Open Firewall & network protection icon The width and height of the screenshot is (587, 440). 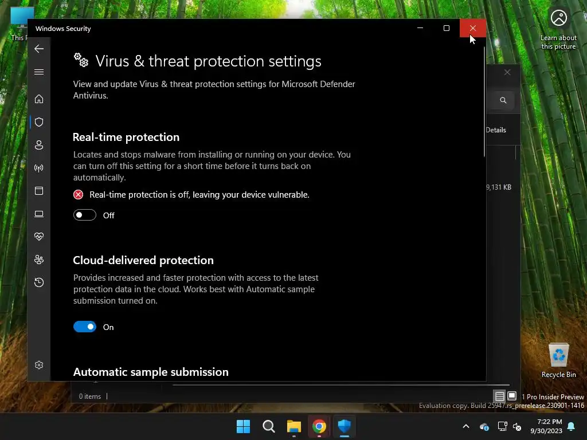tap(39, 168)
